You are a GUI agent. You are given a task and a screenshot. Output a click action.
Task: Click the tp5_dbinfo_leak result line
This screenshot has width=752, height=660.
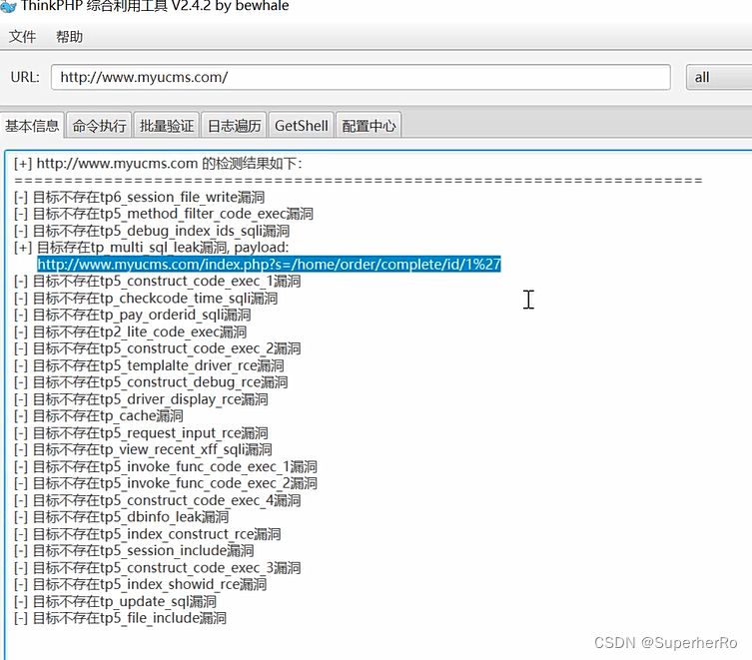coord(121,517)
